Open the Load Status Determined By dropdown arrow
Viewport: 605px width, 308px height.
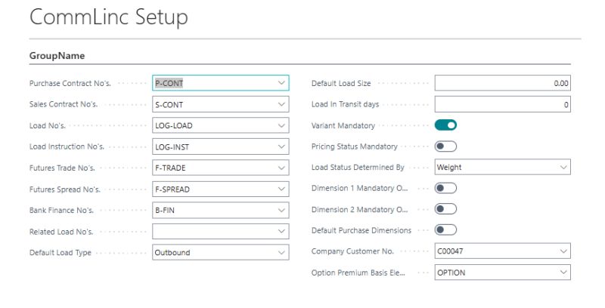(563, 167)
